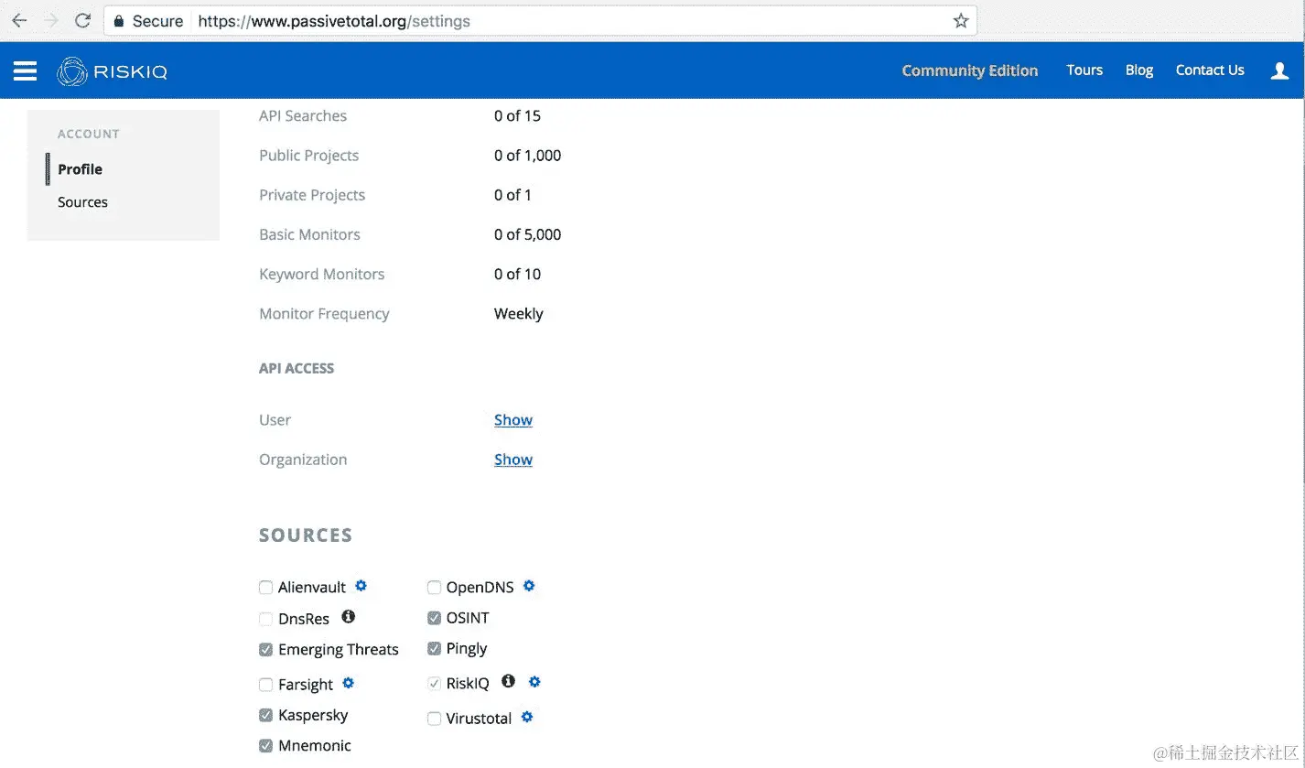Enable the Virustotal checkbox
1305x768 pixels.
click(x=434, y=719)
